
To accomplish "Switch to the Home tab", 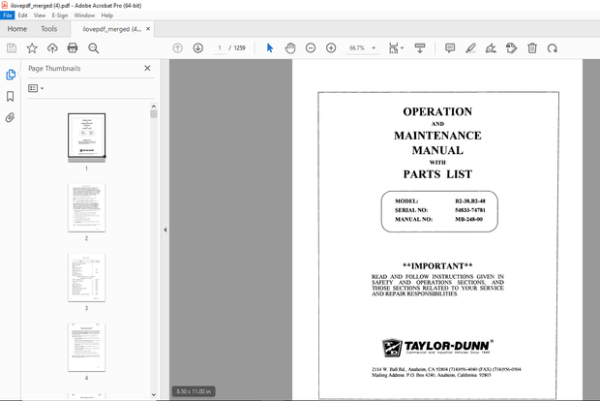I will (17, 29).
